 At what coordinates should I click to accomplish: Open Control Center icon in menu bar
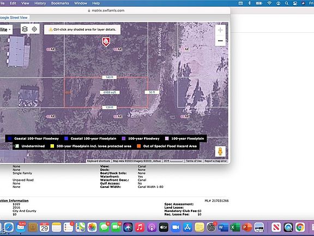tap(295, 3)
